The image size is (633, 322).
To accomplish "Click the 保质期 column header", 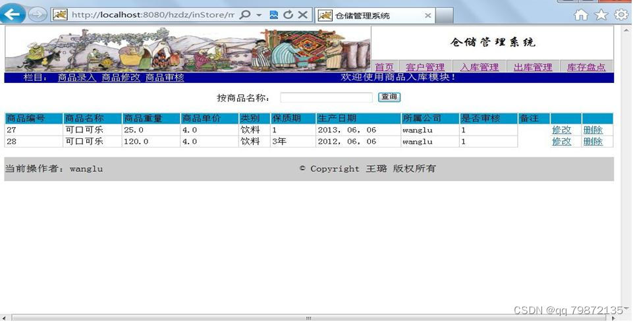I will coord(293,119).
